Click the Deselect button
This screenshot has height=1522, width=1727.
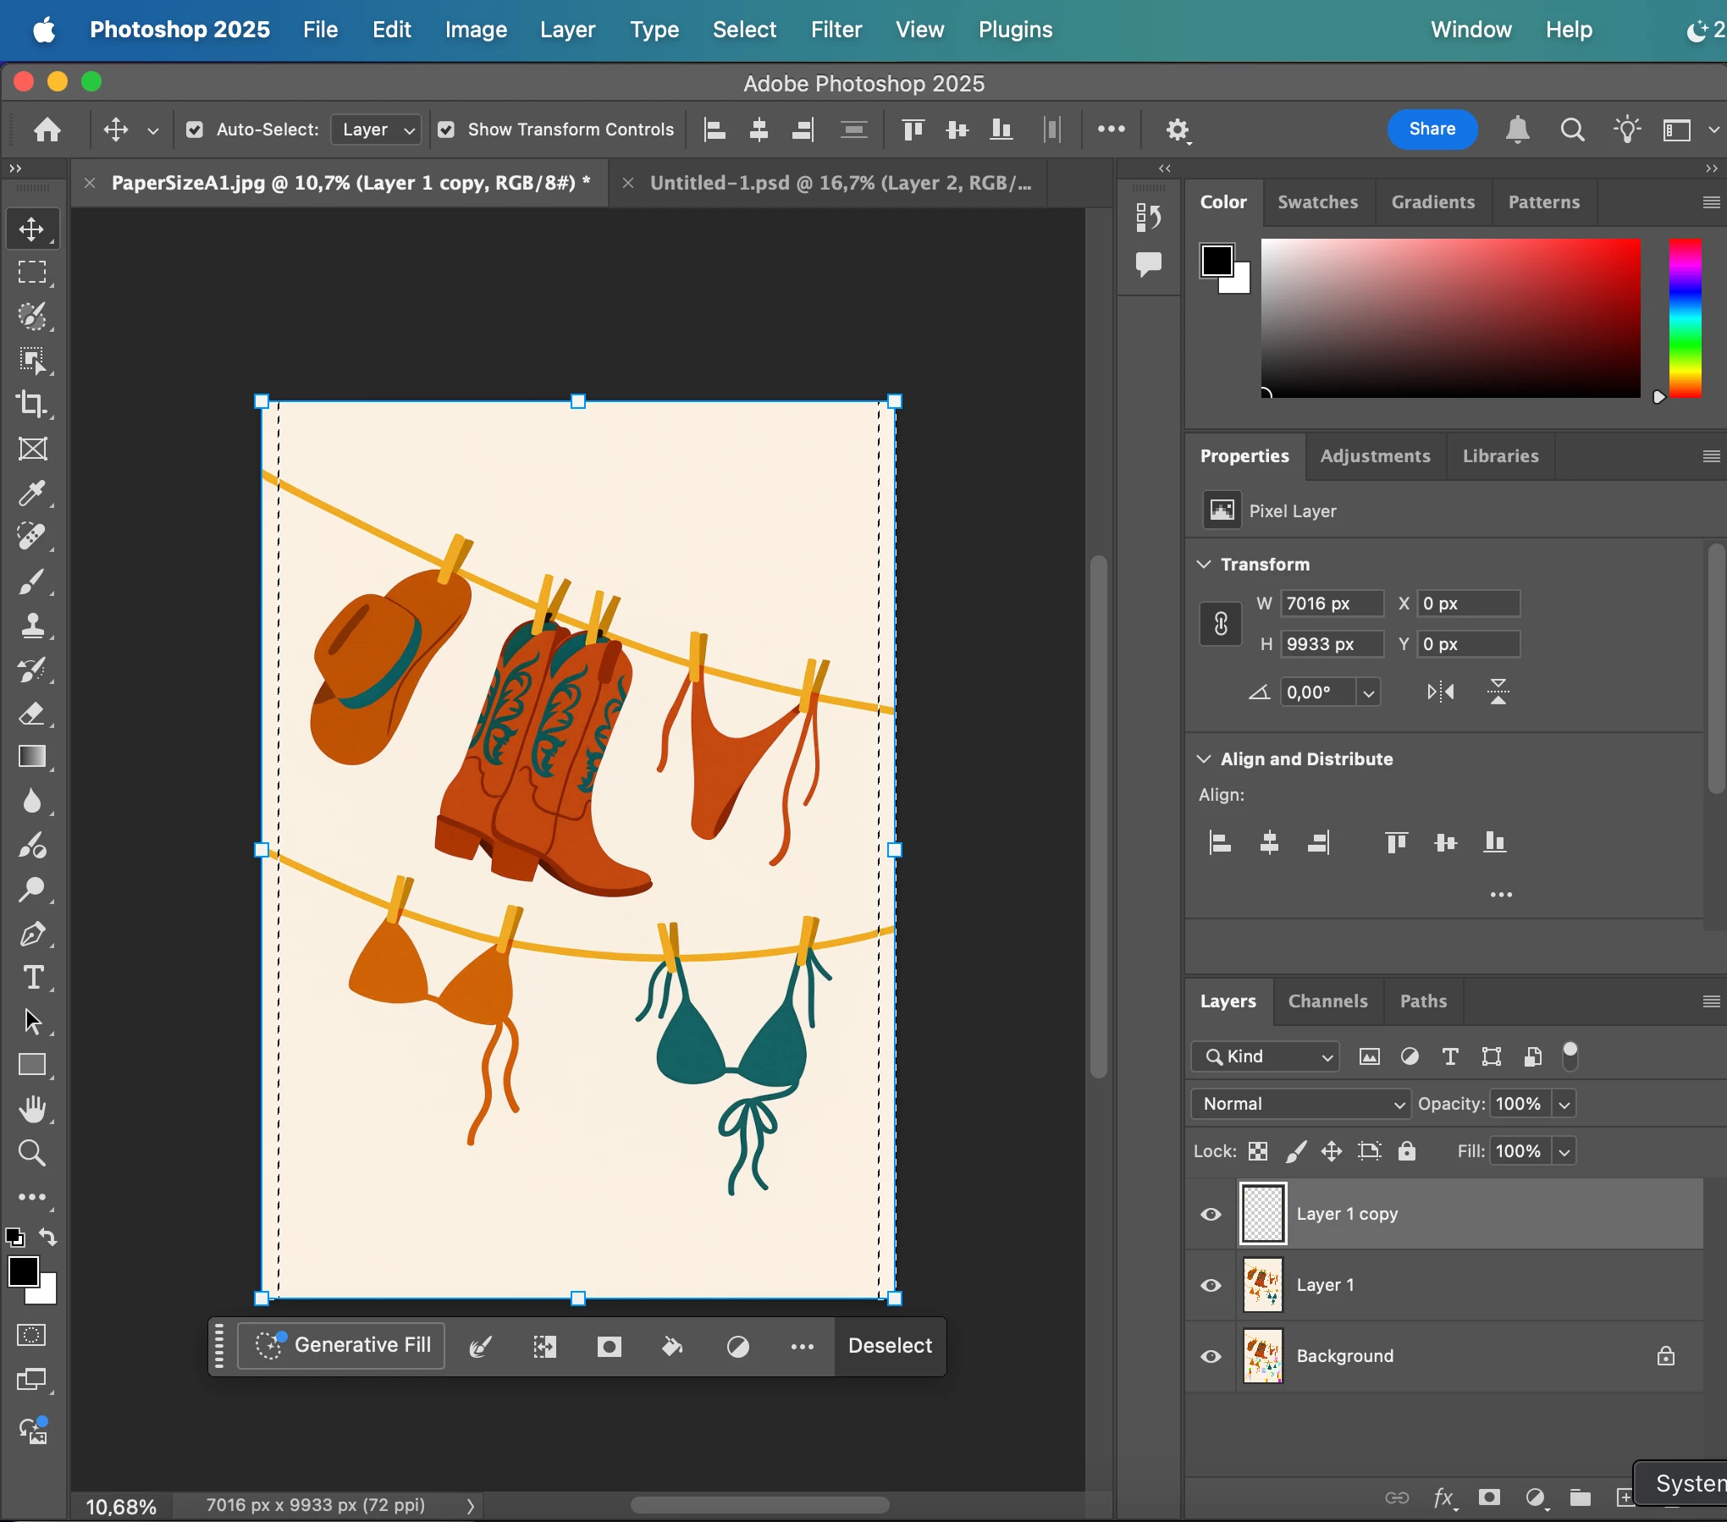[x=890, y=1346]
